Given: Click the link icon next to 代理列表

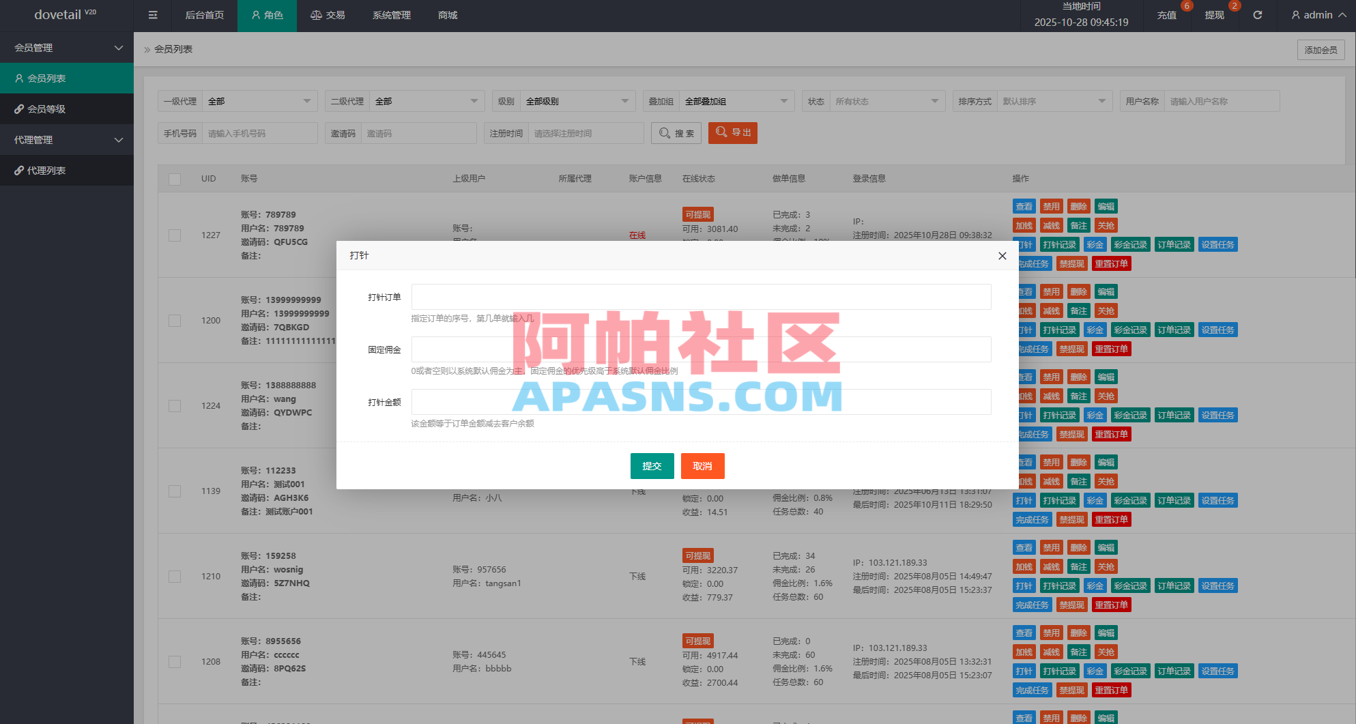Looking at the screenshot, I should [x=19, y=171].
